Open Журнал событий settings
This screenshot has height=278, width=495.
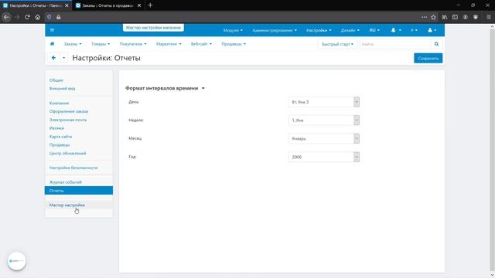click(x=65, y=182)
